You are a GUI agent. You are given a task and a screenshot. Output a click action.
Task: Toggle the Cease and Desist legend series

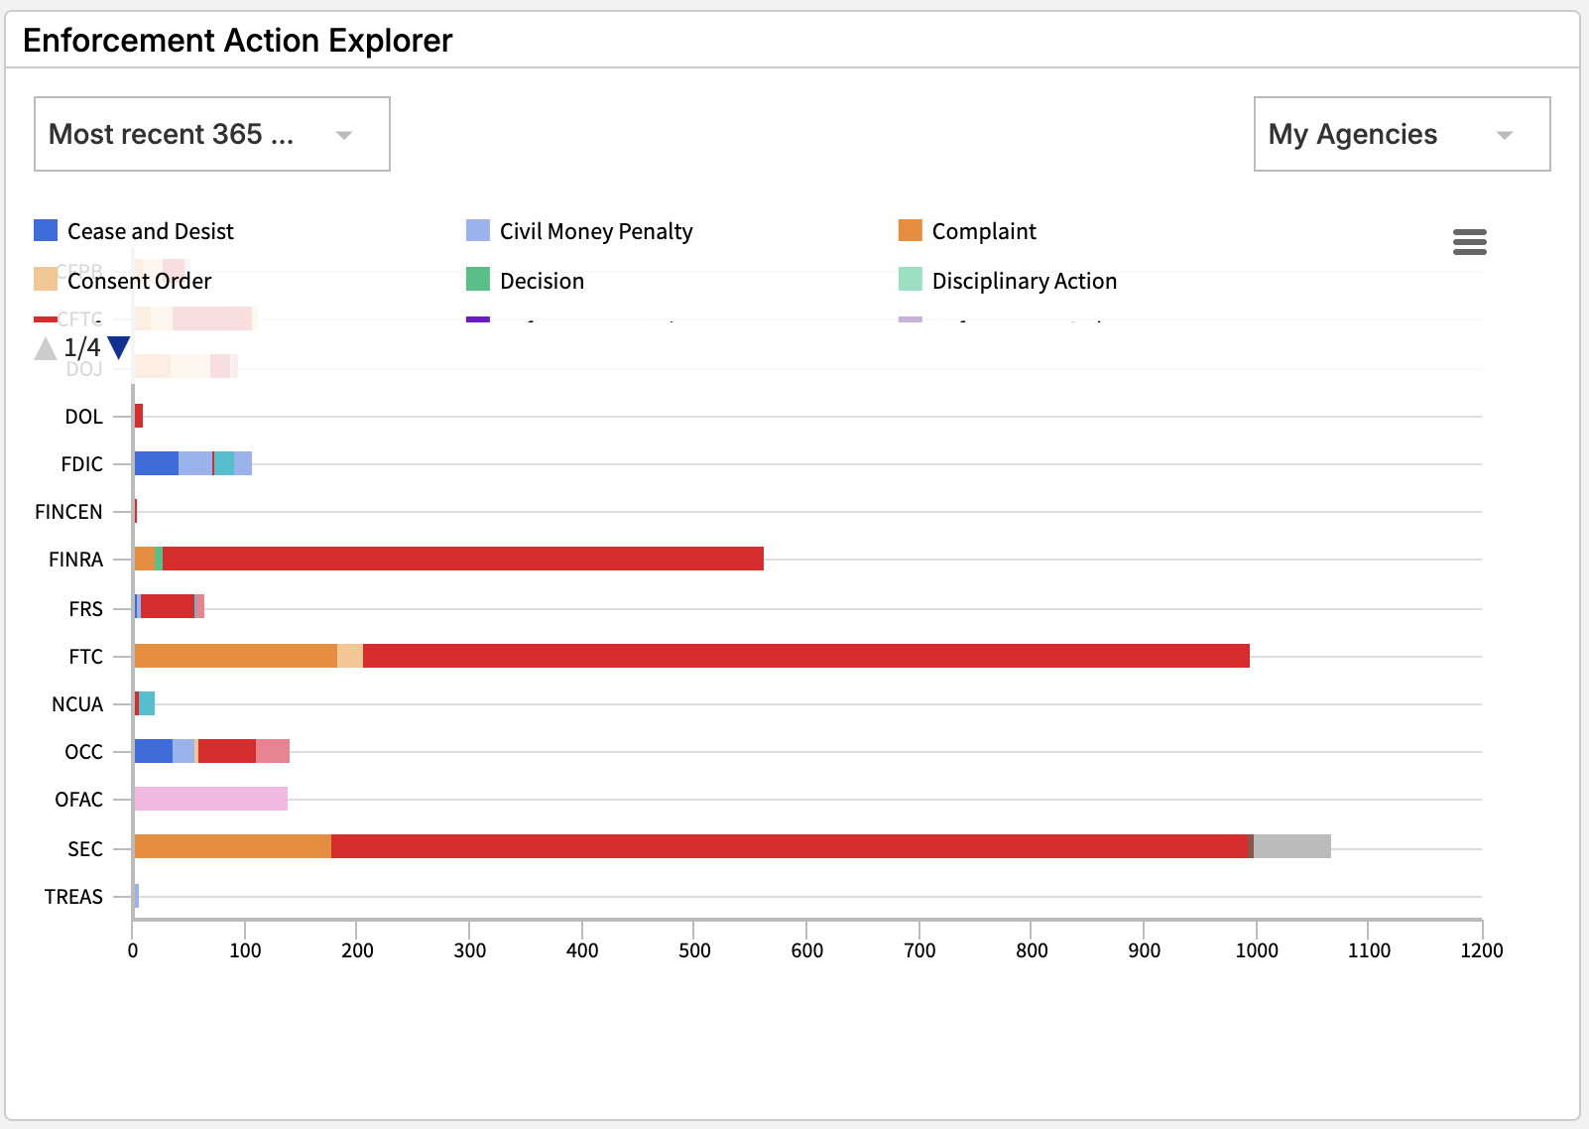pos(150,231)
